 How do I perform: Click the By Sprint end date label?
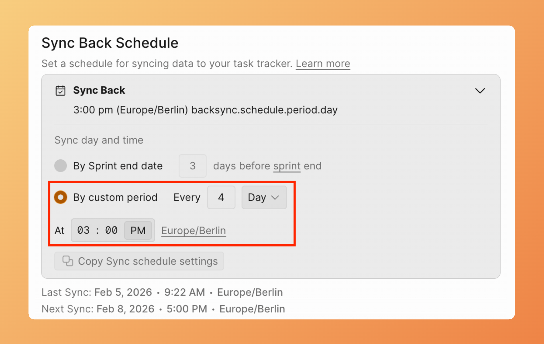pos(118,166)
